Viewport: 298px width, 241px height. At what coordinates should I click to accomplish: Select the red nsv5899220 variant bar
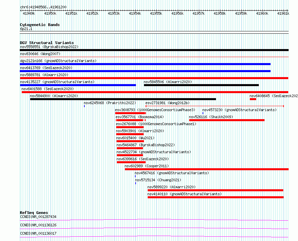(x=216, y=190)
